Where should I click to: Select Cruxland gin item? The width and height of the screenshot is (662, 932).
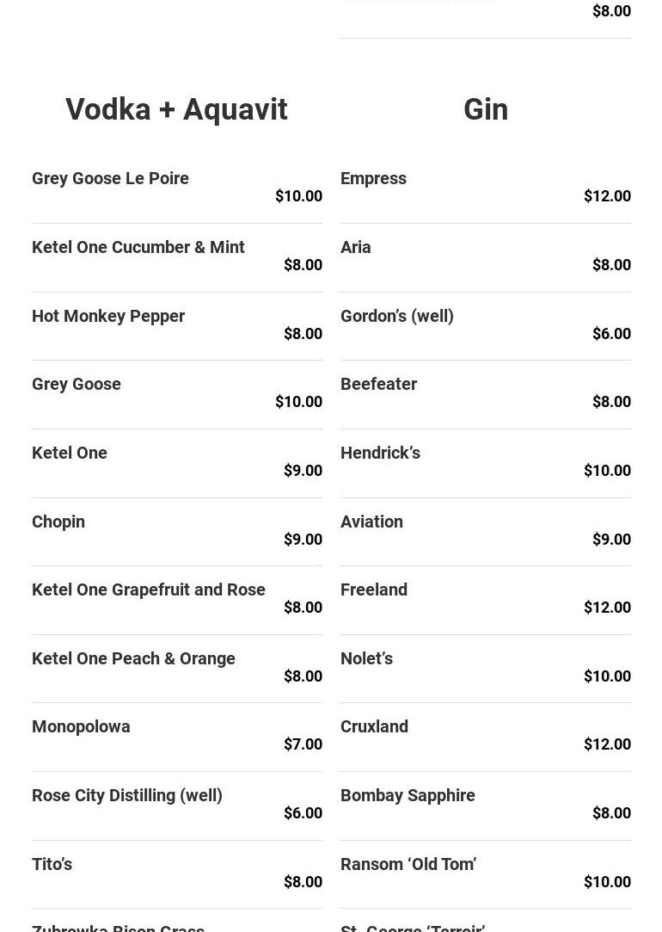point(374,726)
